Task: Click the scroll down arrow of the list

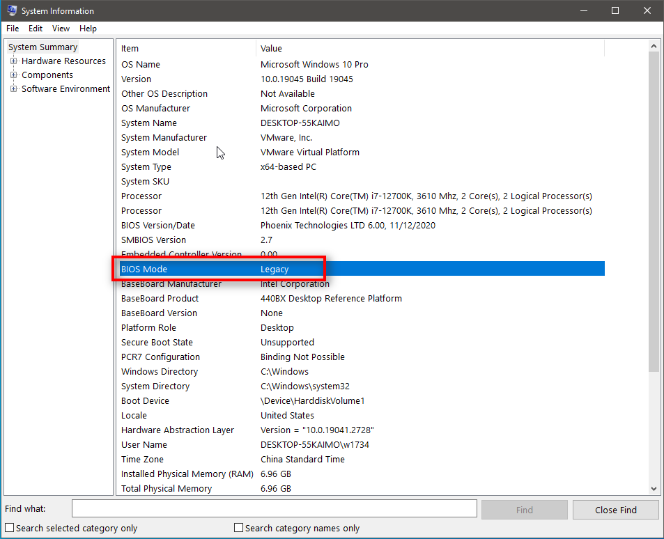Action: (654, 489)
